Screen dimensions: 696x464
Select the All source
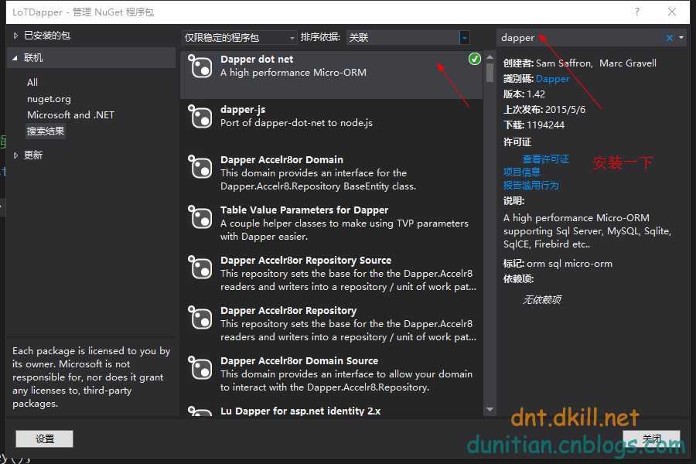point(32,82)
